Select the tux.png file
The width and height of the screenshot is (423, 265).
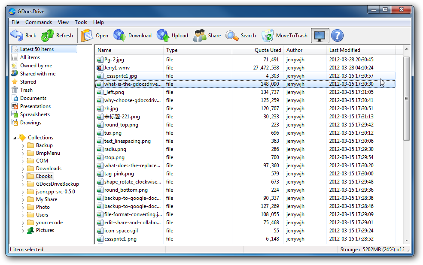pos(245,133)
